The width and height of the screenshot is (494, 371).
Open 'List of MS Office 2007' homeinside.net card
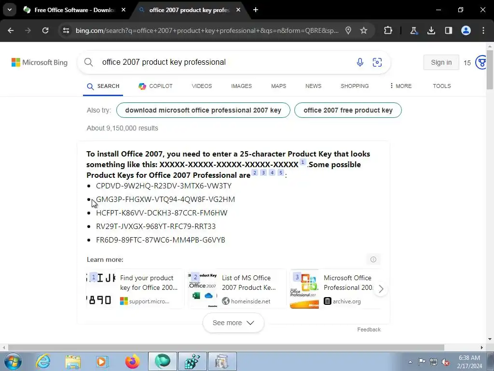(237, 289)
